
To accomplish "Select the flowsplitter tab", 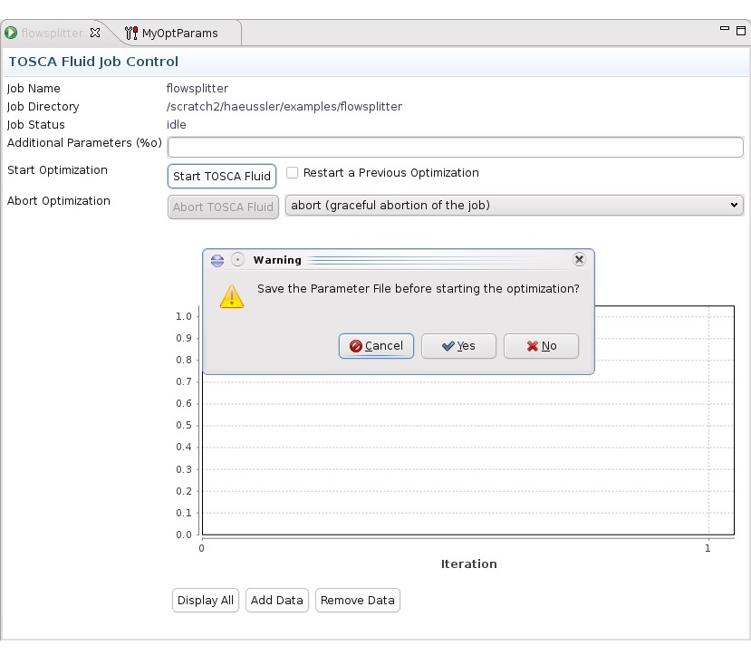I will [x=53, y=33].
